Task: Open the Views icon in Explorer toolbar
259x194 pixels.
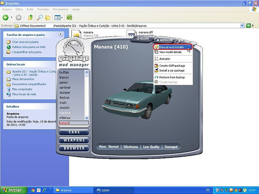Action: pyautogui.click(x=57, y=17)
